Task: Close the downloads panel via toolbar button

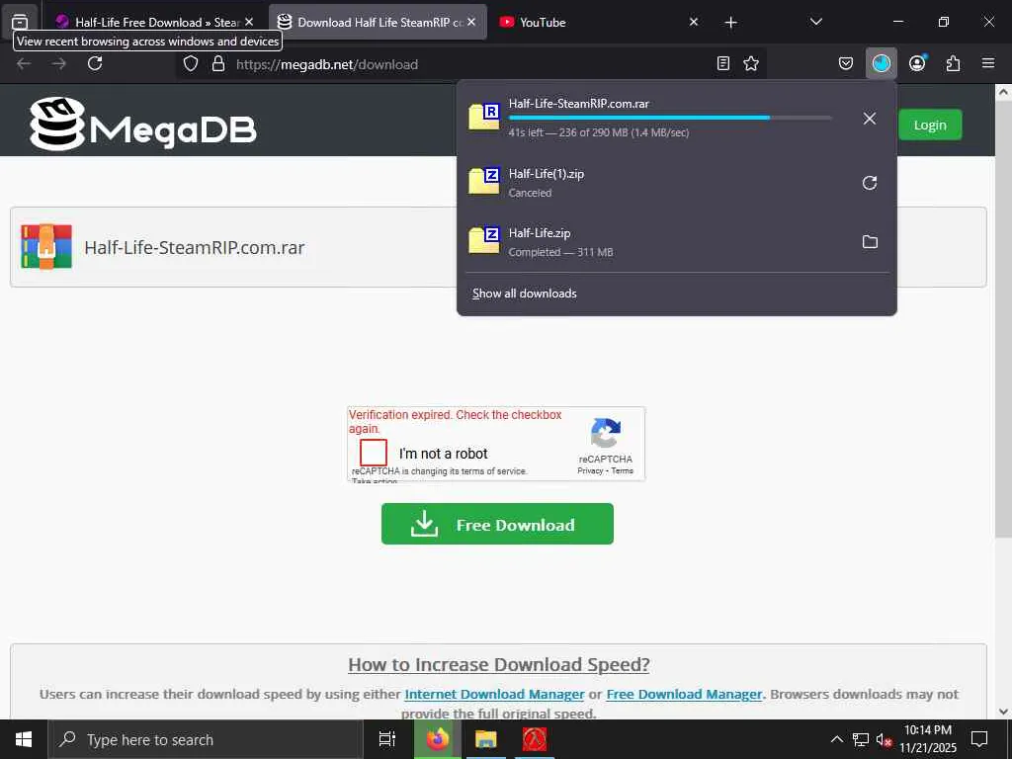Action: pos(881,63)
